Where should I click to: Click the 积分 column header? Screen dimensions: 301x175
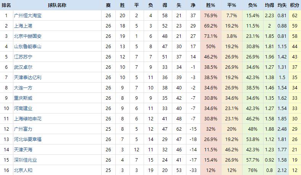tap(294, 5)
